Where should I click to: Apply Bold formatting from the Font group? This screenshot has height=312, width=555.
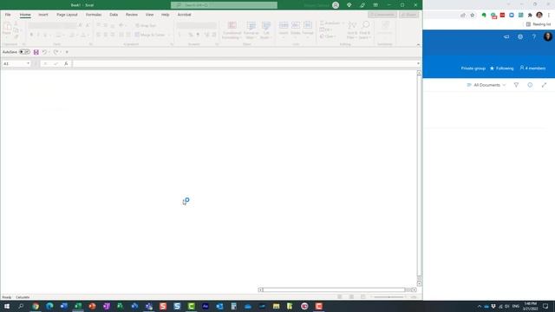pos(31,35)
